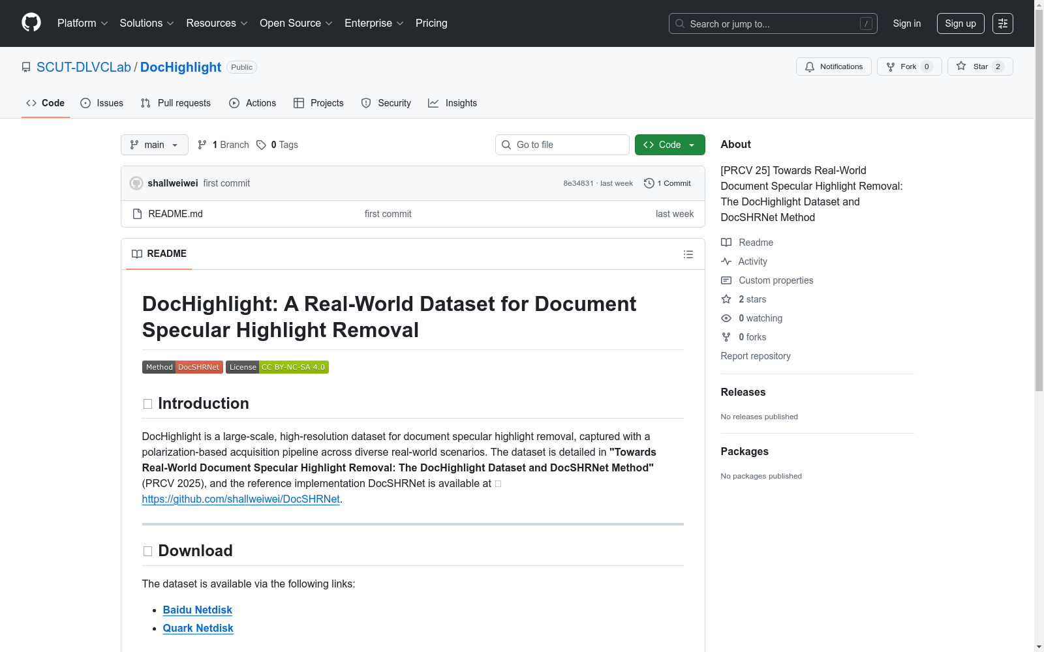1044x652 pixels.
Task: Select the README tab in file viewer
Action: [159, 254]
